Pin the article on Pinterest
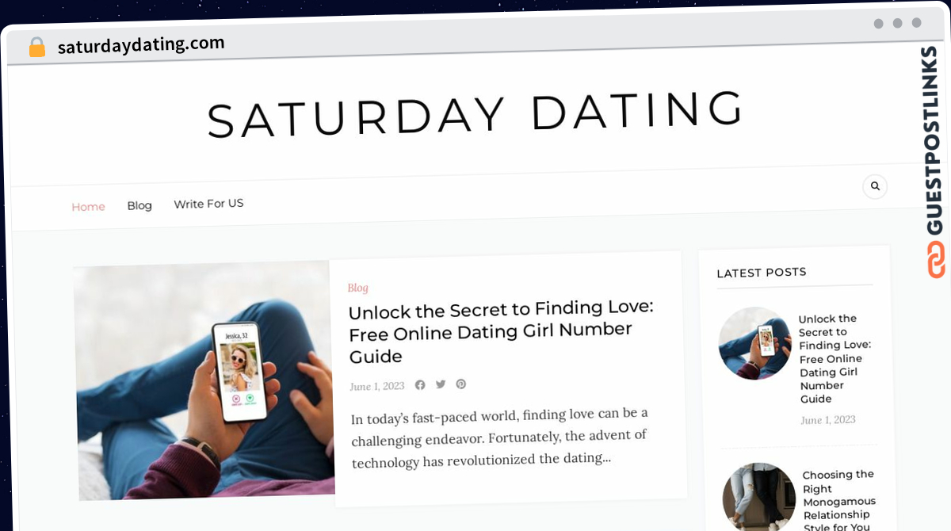Image resolution: width=951 pixels, height=531 pixels. click(x=460, y=384)
